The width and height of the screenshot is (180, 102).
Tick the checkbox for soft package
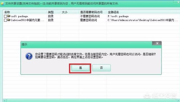click(5, 16)
